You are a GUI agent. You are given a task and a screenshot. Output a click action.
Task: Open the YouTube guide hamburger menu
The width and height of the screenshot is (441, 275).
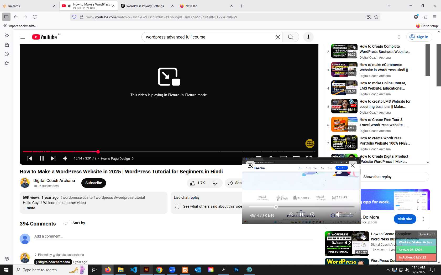coord(23,37)
